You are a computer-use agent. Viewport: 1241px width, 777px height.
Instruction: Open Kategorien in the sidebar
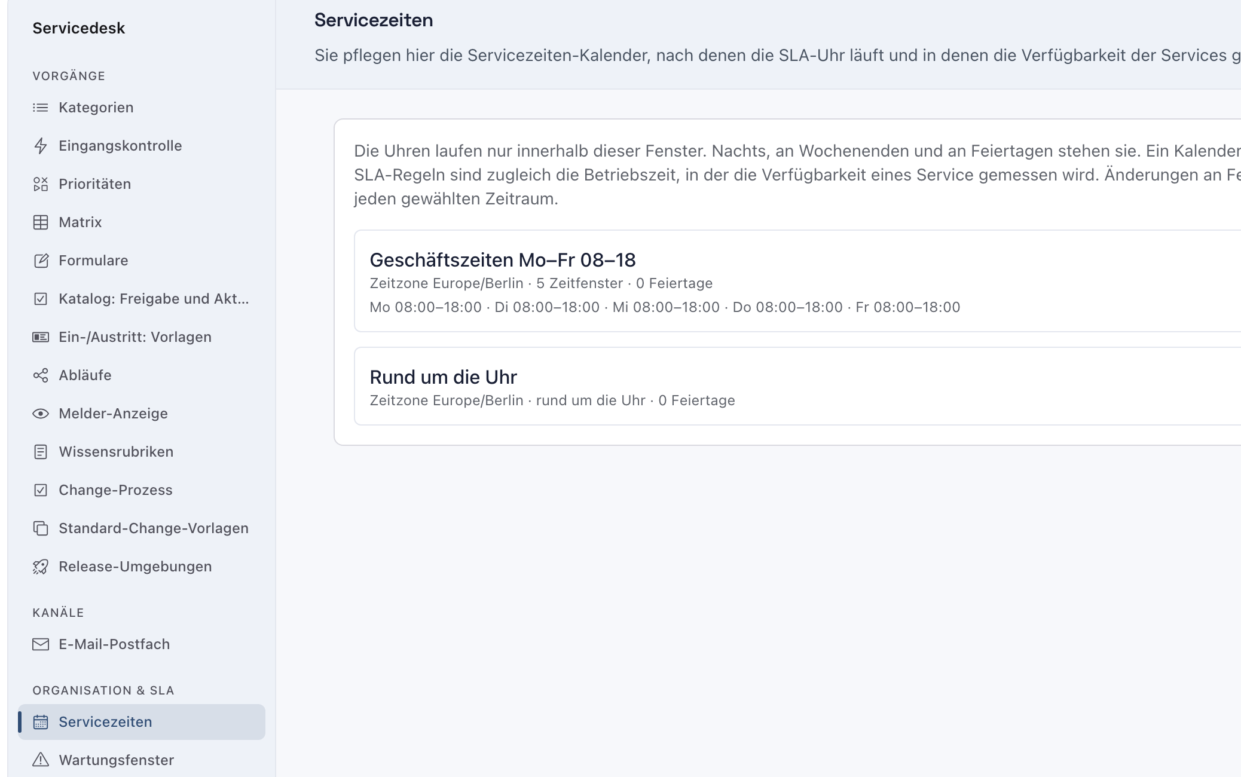(142, 108)
